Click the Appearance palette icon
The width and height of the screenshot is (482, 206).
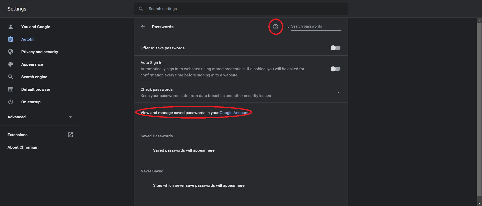click(x=11, y=64)
